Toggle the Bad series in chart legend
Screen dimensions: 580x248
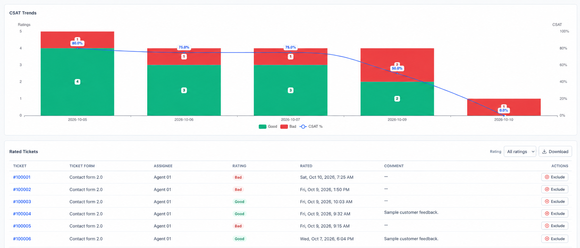click(288, 127)
